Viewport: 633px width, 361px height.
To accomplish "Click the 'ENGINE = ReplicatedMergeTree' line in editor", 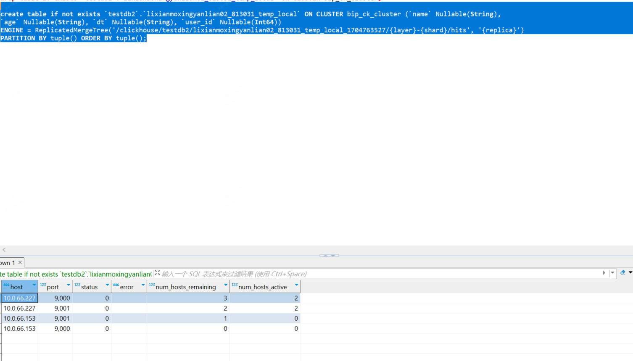I will tap(262, 30).
